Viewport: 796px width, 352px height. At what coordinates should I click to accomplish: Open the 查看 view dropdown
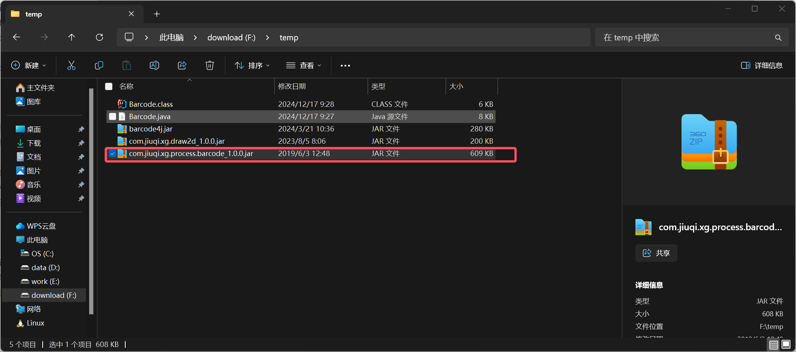click(x=303, y=65)
